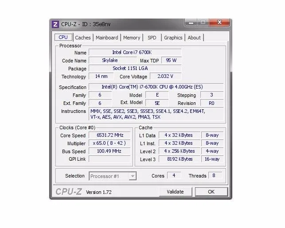Click the bus speed value 100.49 MHz

(109, 151)
